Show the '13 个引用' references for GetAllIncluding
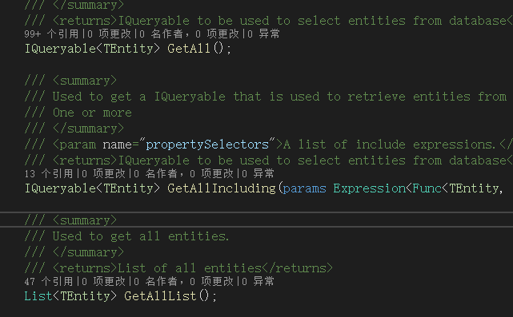The width and height of the screenshot is (513, 317). pyautogui.click(x=49, y=174)
